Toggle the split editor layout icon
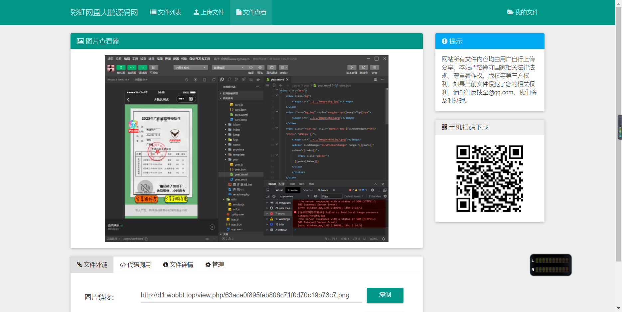Screen dimensions: 622x312 pyautogui.click(x=376, y=79)
